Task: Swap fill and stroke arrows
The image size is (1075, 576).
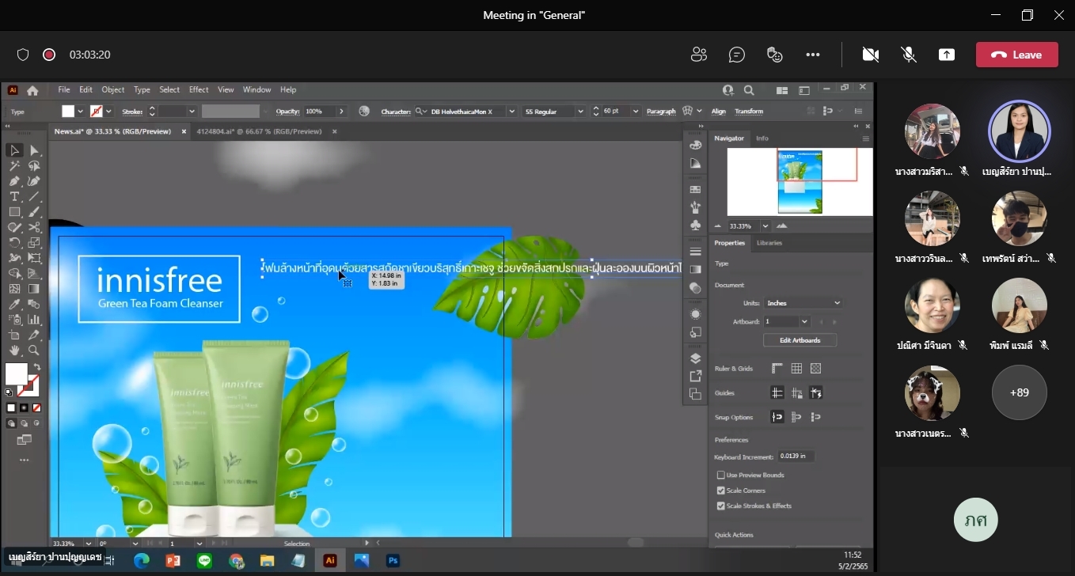Action: (36, 367)
